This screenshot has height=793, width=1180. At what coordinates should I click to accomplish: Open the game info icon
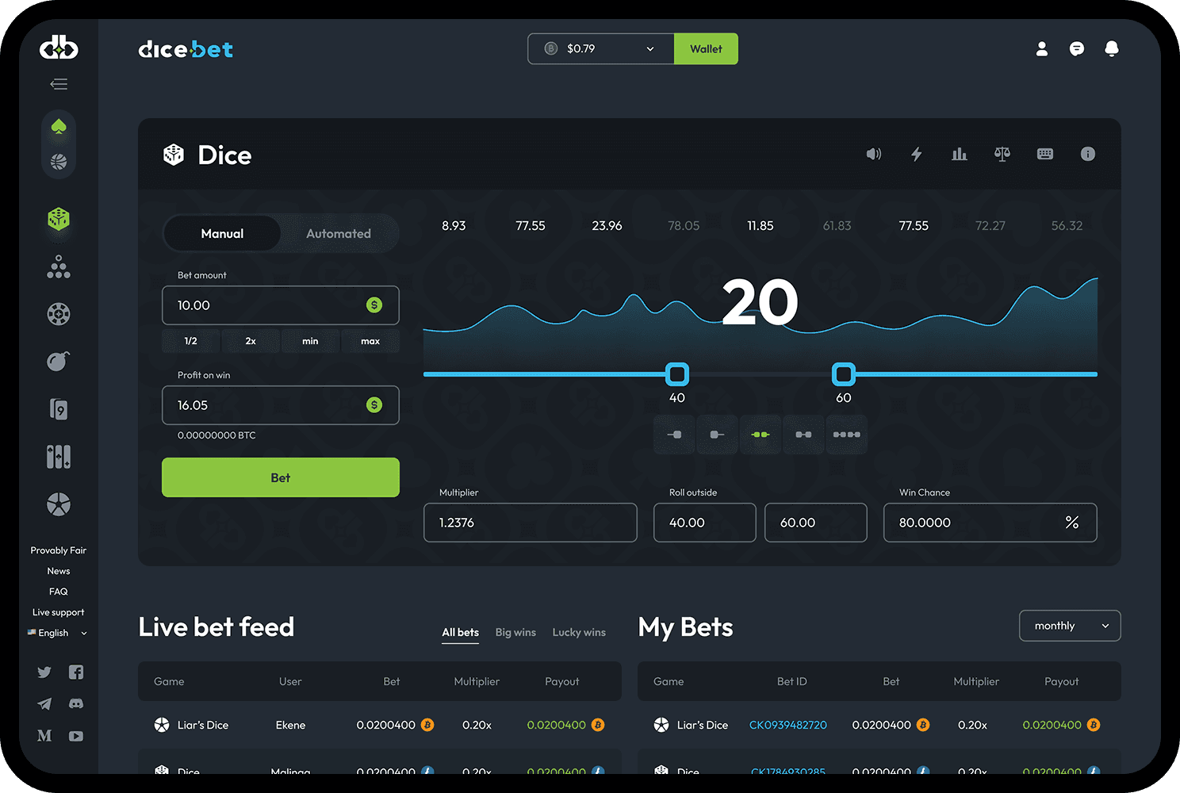[x=1088, y=154]
